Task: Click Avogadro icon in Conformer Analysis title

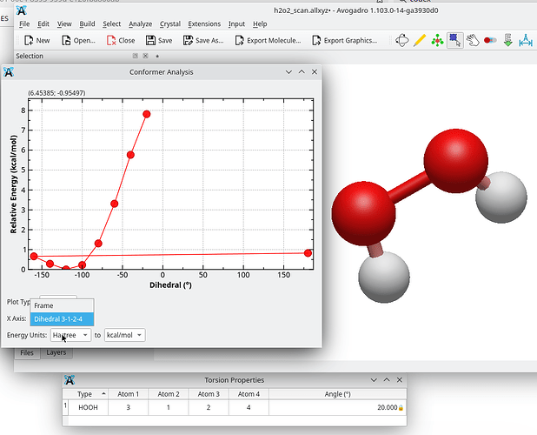Action: click(9, 72)
